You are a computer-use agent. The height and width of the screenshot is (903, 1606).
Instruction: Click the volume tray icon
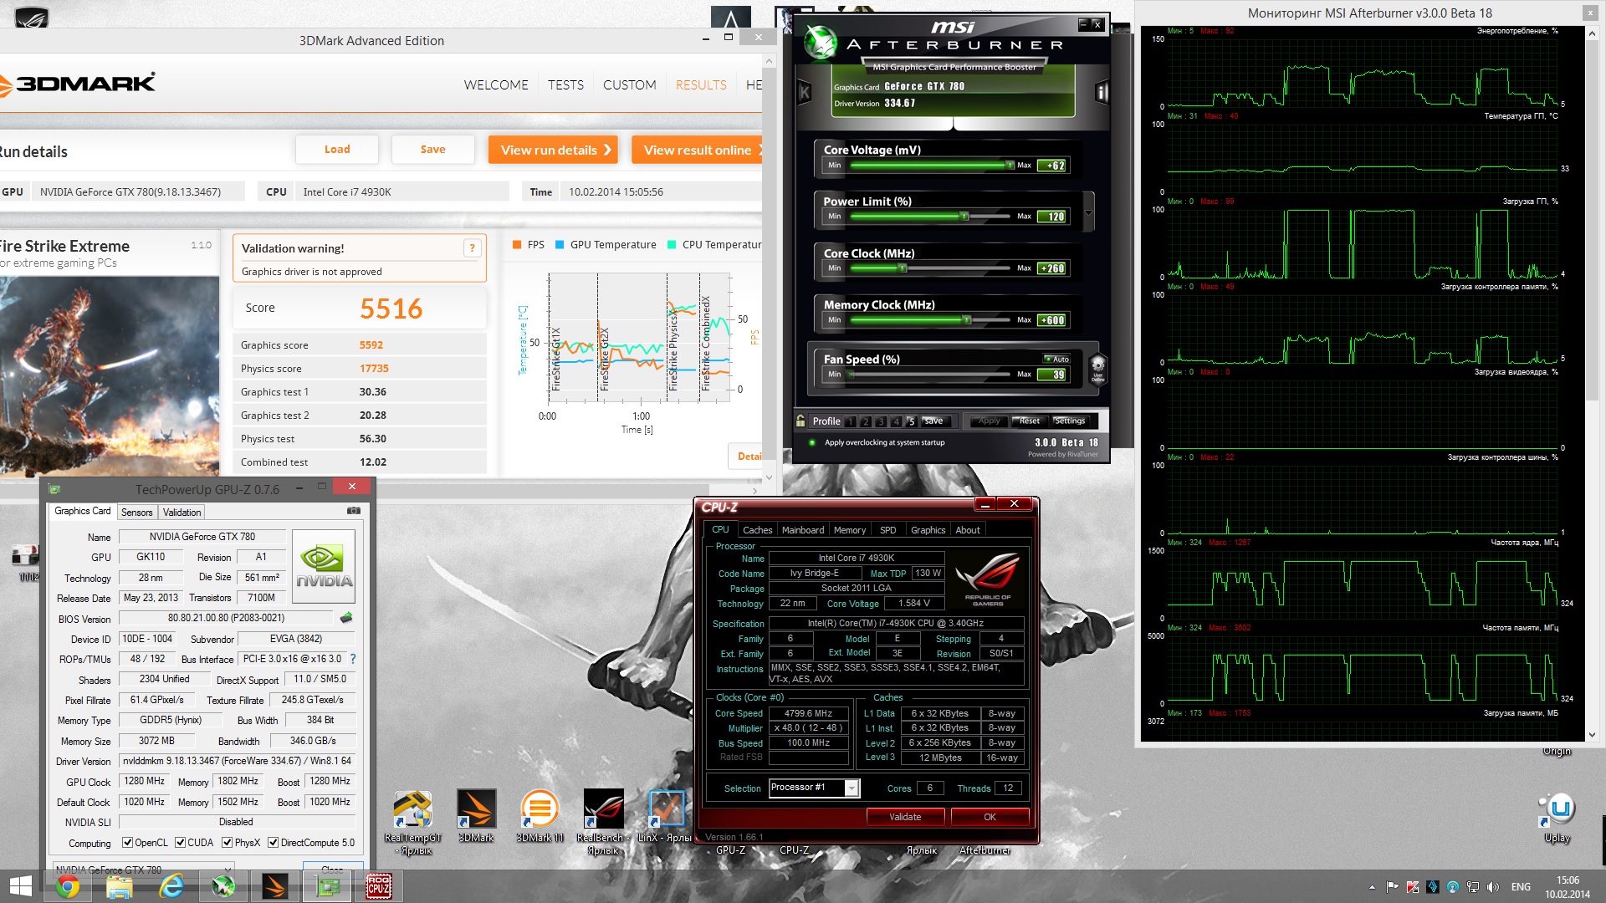[1493, 887]
